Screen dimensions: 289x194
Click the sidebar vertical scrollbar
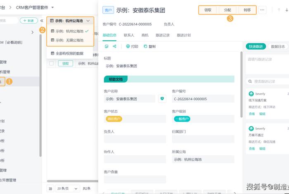(x=40, y=95)
